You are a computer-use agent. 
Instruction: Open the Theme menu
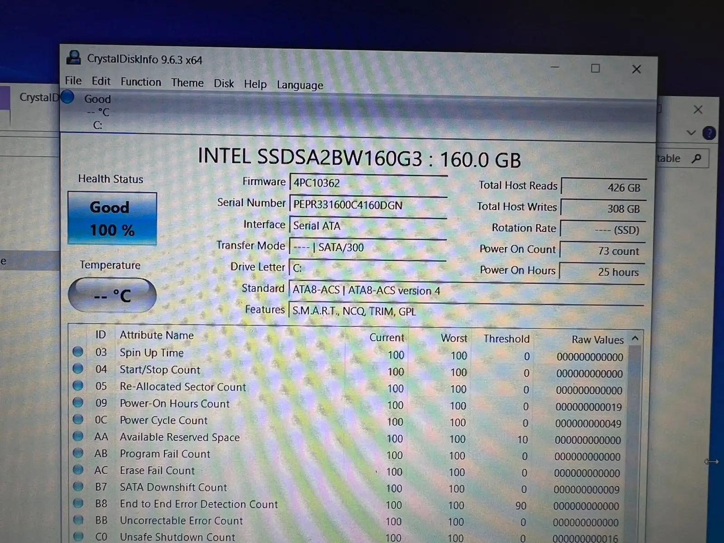[x=187, y=83]
